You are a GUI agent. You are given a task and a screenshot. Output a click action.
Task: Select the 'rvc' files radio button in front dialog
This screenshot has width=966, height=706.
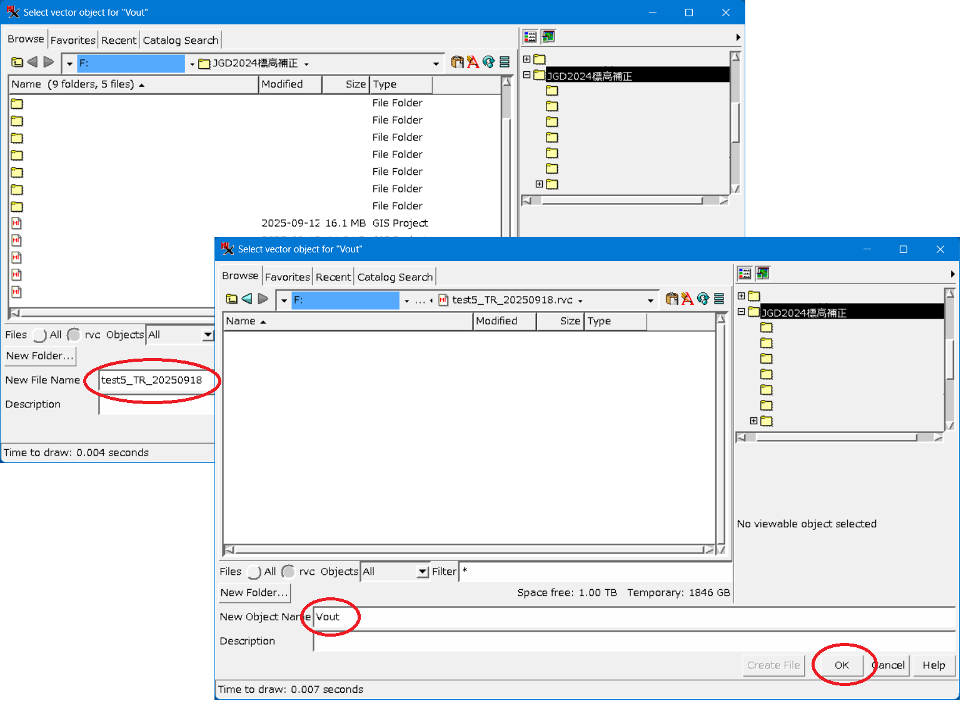(x=288, y=572)
